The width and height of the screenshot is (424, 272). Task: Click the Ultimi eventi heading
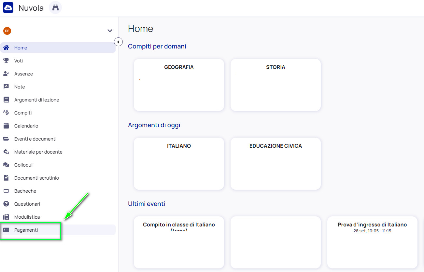pyautogui.click(x=147, y=204)
